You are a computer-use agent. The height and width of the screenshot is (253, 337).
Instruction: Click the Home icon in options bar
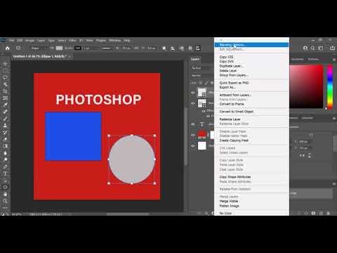[x=8, y=48]
